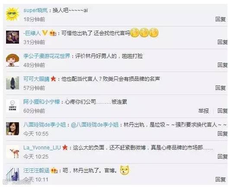Click the membership badge next to 汪汪汪毅涵
The height and width of the screenshot is (187, 230).
point(54,171)
